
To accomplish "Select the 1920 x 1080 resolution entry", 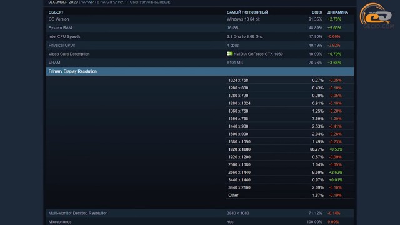I will pos(239,149).
